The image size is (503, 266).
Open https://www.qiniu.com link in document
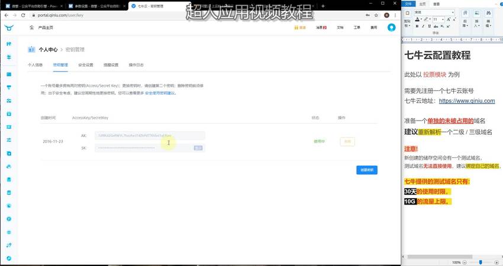click(x=467, y=100)
